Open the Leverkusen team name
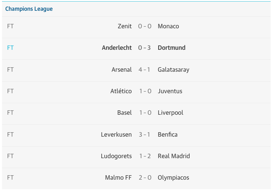This screenshot has width=273, height=190. tap(116, 135)
